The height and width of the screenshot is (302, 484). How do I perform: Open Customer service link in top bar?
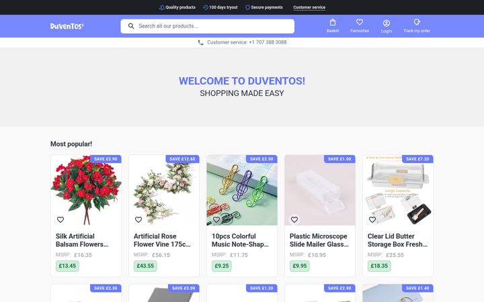pyautogui.click(x=309, y=7)
